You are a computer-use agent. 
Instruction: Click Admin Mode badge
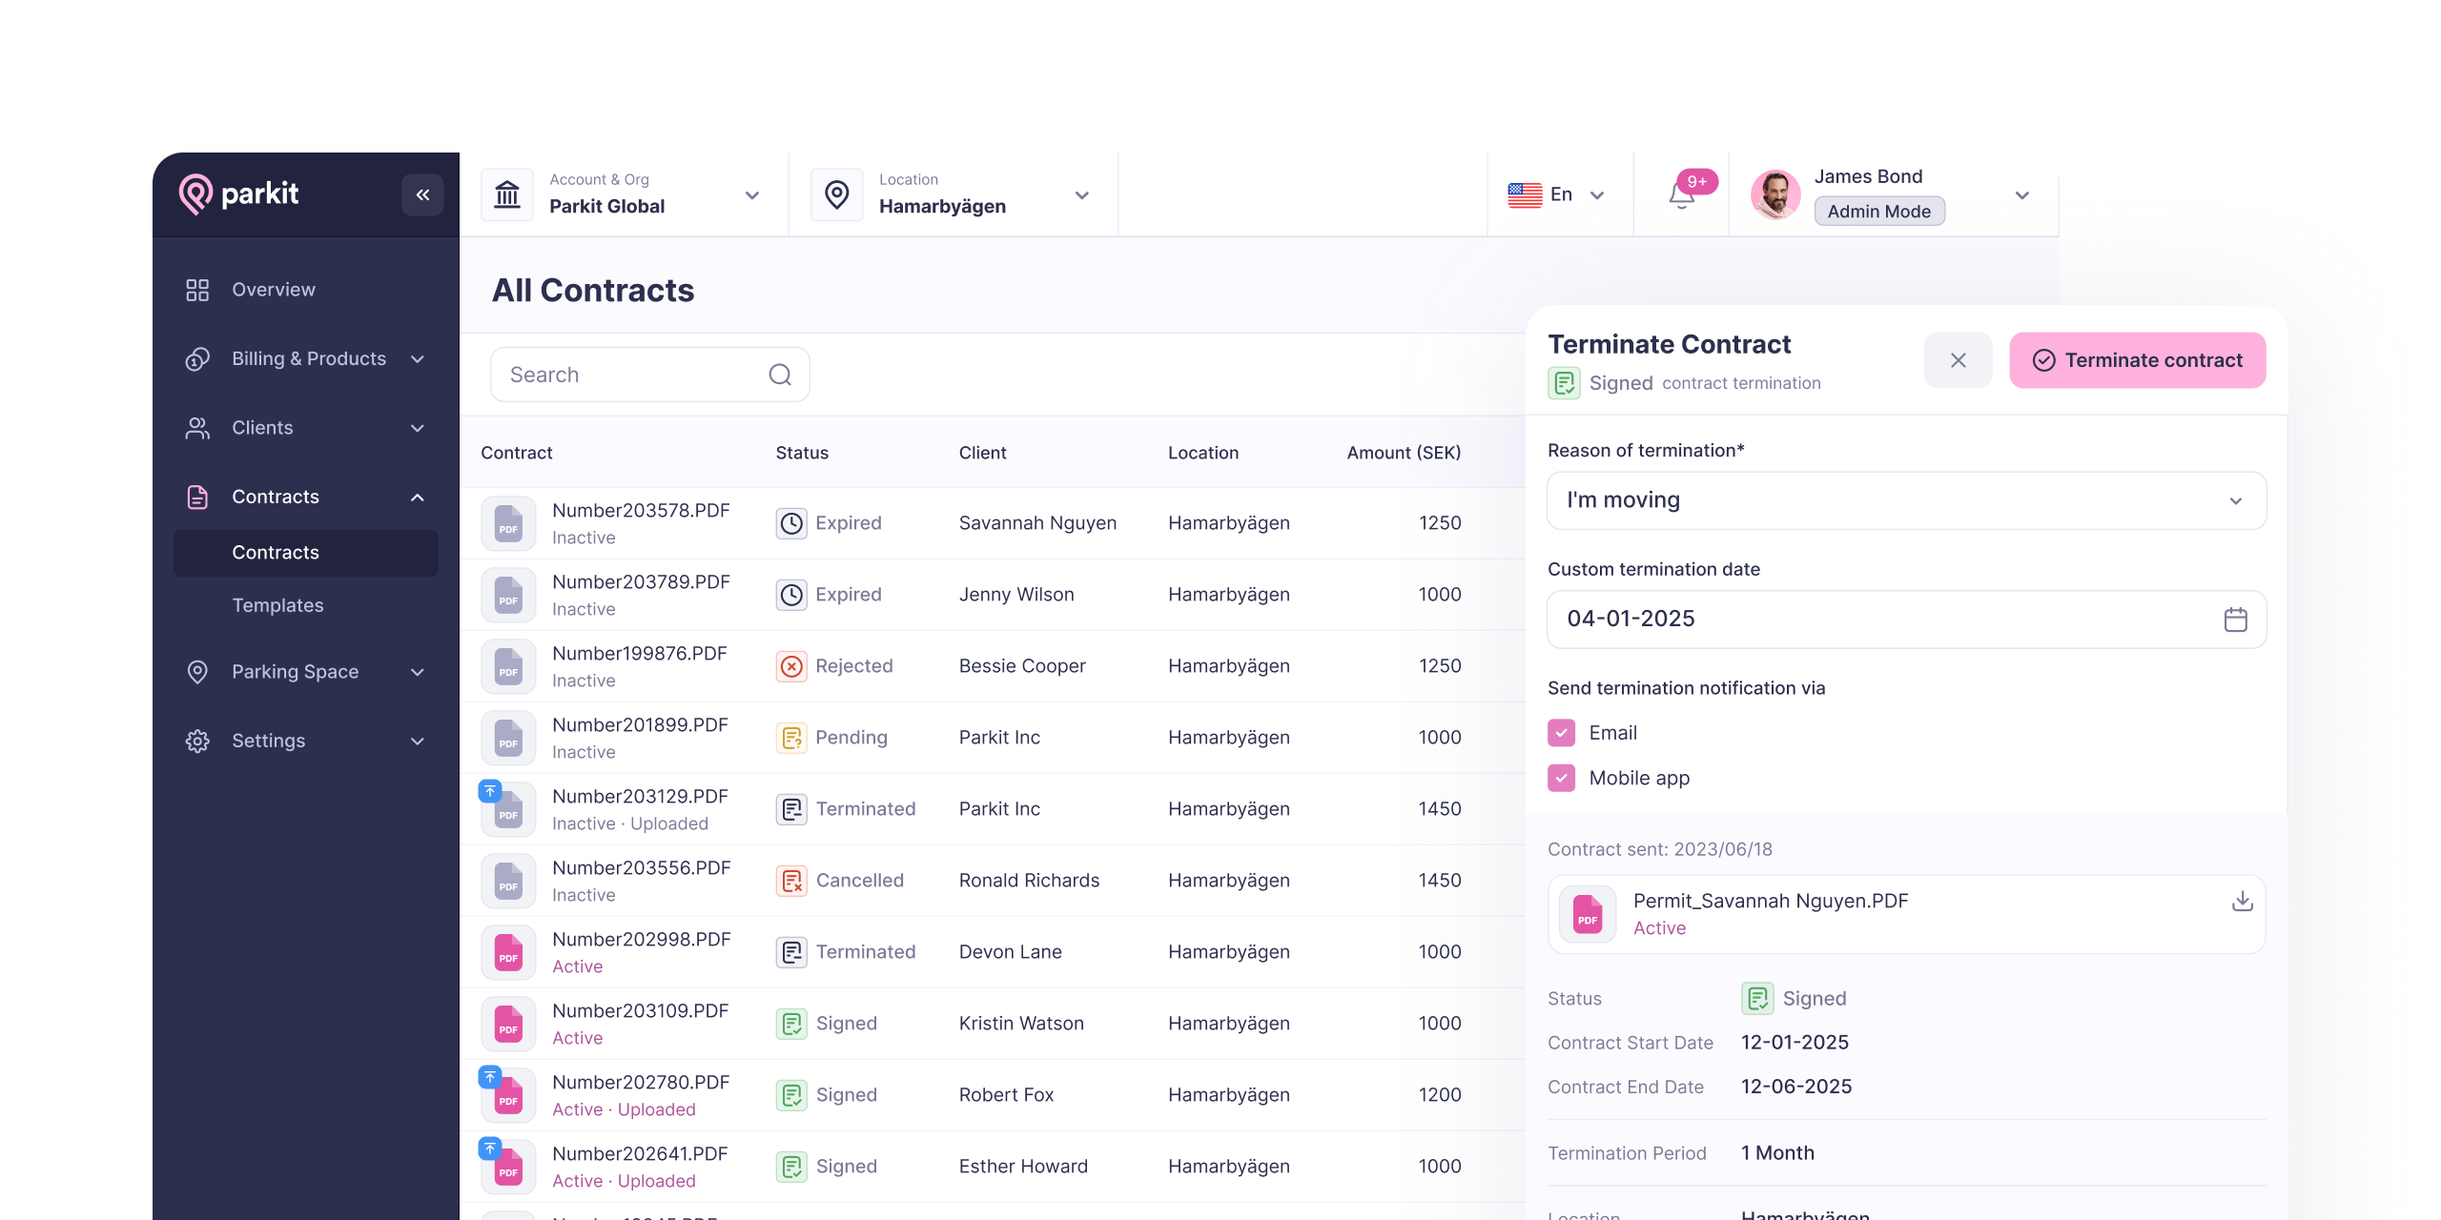[1878, 212]
